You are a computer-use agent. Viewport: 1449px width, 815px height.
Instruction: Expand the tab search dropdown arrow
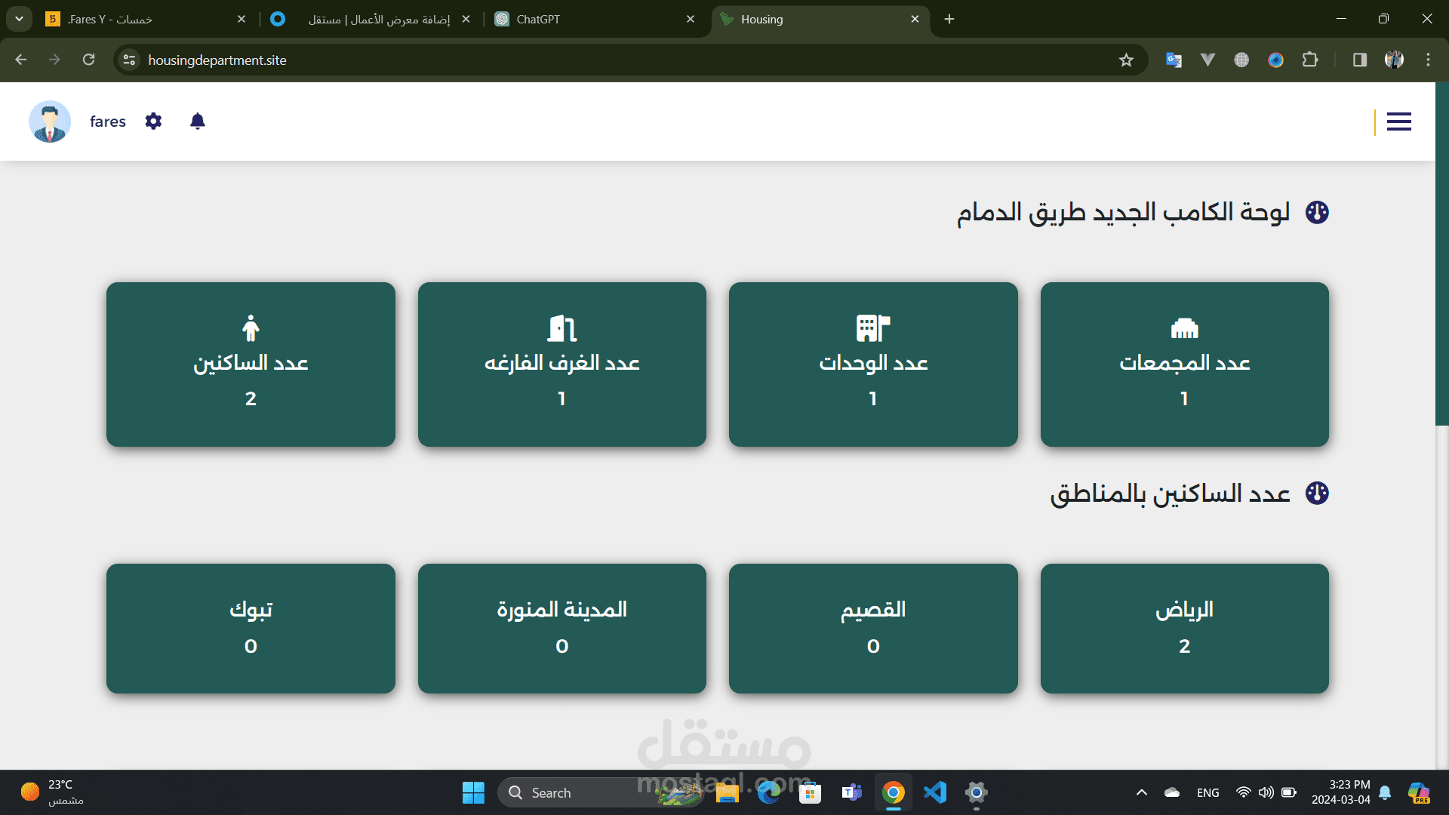tap(19, 19)
